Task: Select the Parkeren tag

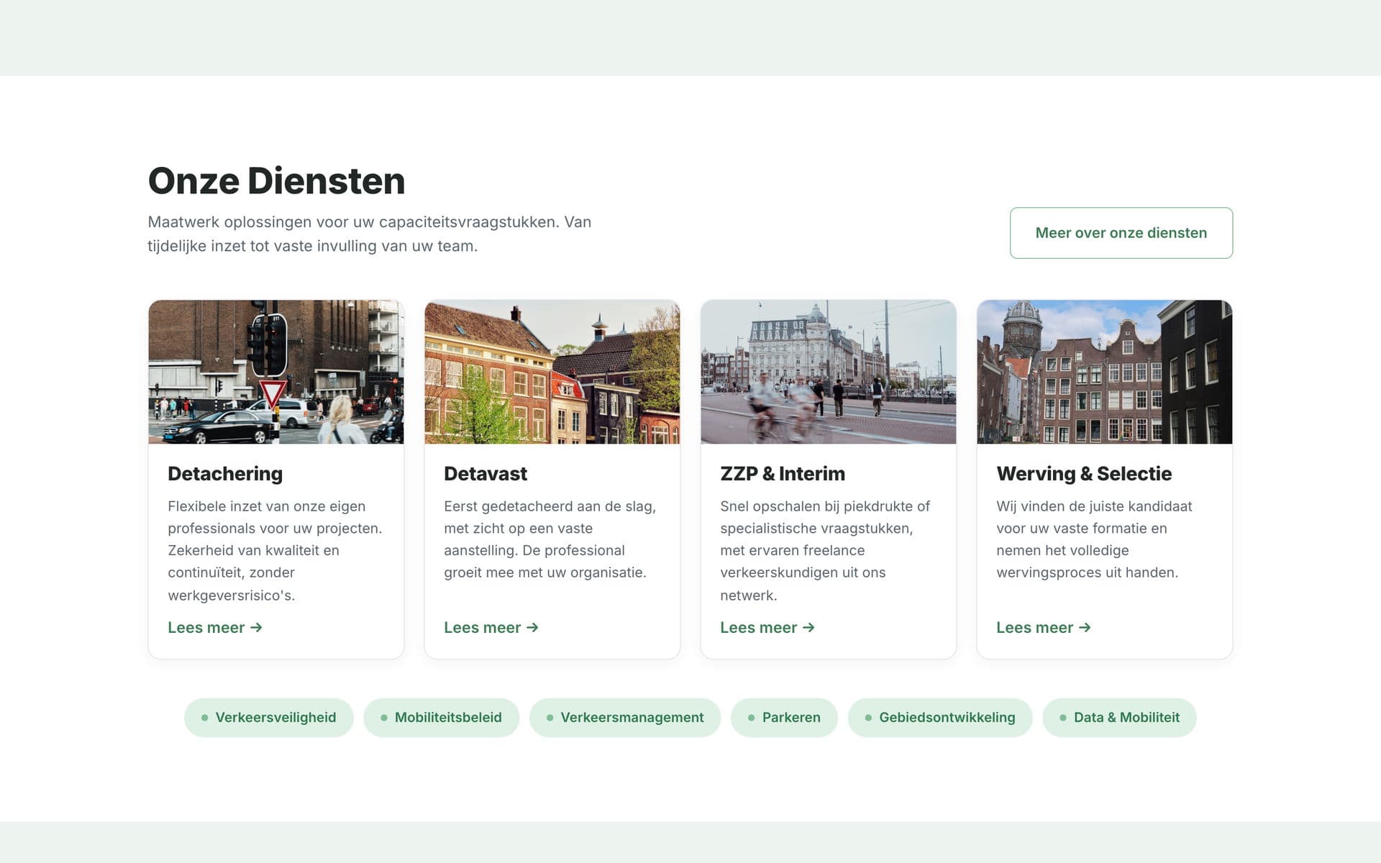Action: [x=784, y=717]
